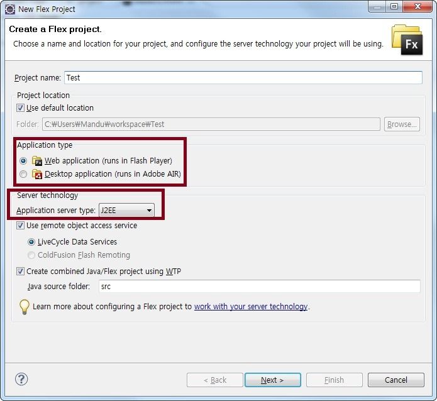The height and width of the screenshot is (401, 437).
Task: Click the Project name input field
Action: pyautogui.click(x=243, y=77)
